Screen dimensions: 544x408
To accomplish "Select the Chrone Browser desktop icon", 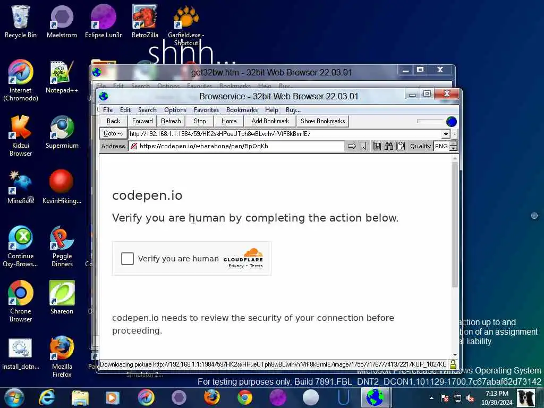I will [x=21, y=302].
